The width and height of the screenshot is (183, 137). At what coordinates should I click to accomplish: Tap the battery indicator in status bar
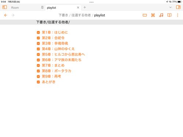click(x=180, y=2)
